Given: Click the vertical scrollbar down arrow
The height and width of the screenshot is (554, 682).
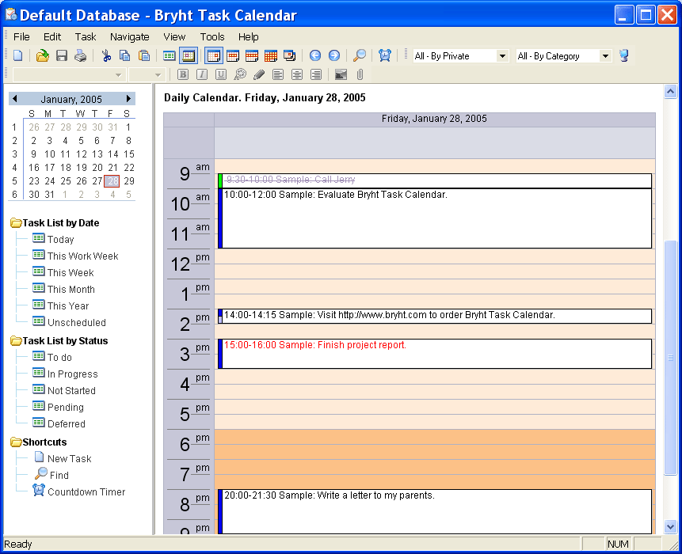Looking at the screenshot, I should tap(670, 526).
